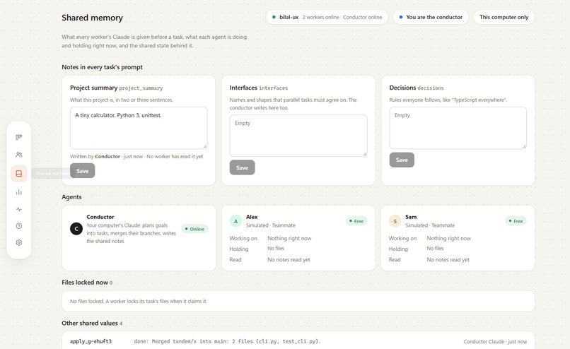Screen dimensions: 570x349
Task: Click the 'decisions' key label
Action: (431, 88)
